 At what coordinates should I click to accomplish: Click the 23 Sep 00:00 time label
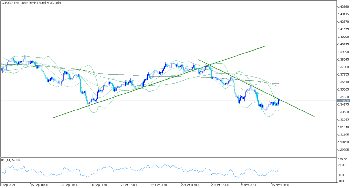point(70,185)
